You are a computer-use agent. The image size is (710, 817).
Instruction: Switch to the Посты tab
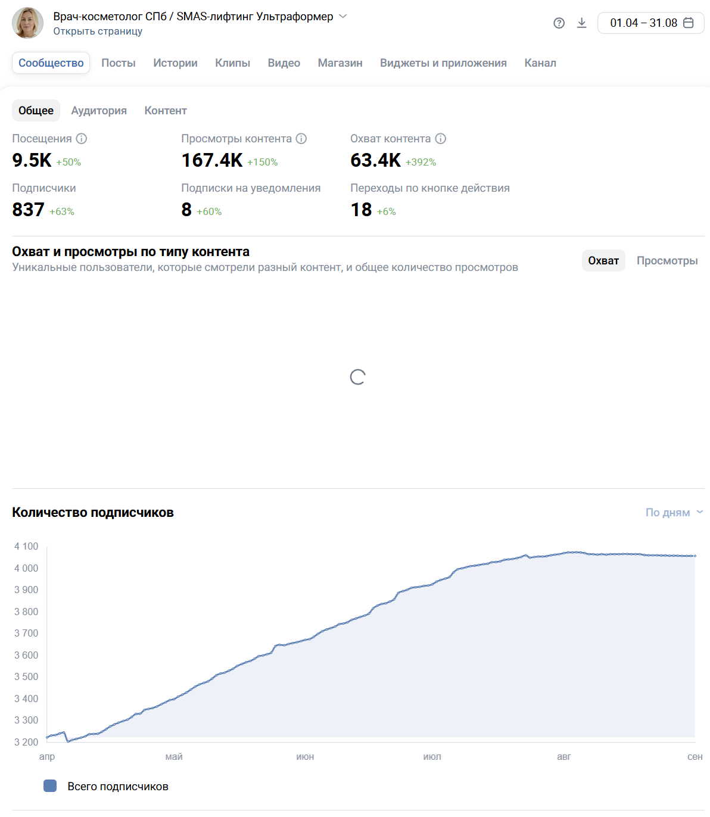click(119, 63)
